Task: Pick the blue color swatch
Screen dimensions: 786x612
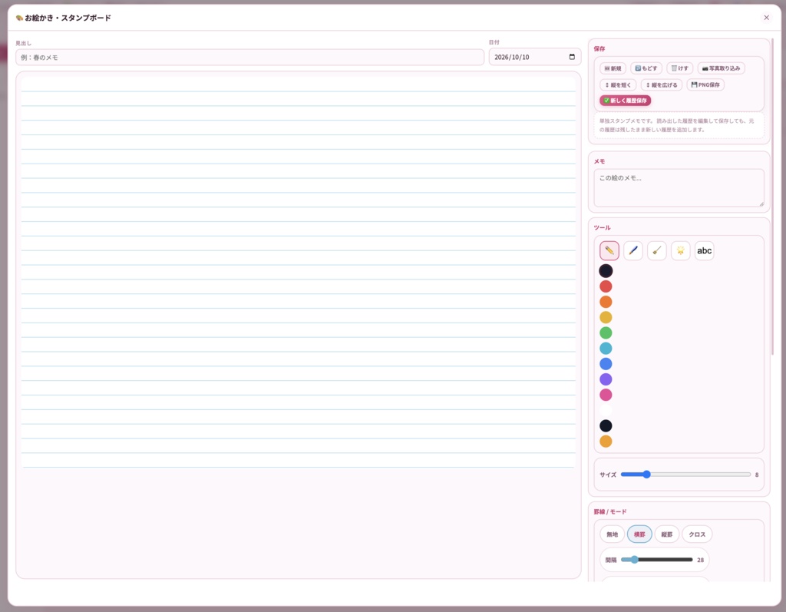Action: click(x=606, y=364)
